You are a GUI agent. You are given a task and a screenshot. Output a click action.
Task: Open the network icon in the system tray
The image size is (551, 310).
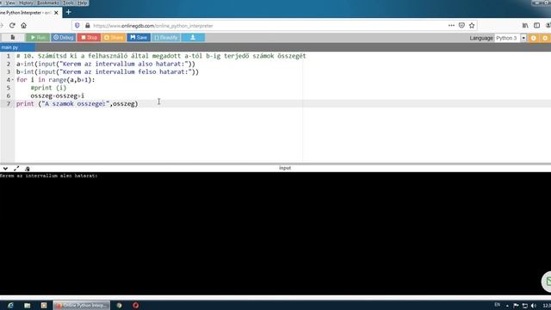[525, 306]
